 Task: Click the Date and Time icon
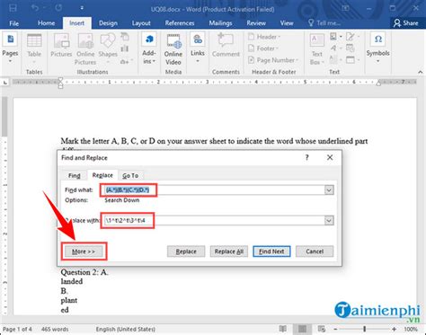point(350,48)
